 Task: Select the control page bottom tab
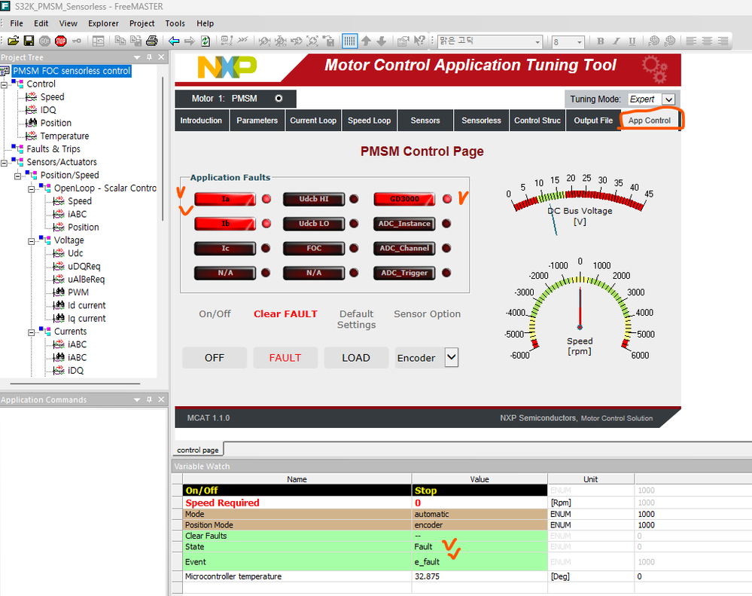[197, 450]
